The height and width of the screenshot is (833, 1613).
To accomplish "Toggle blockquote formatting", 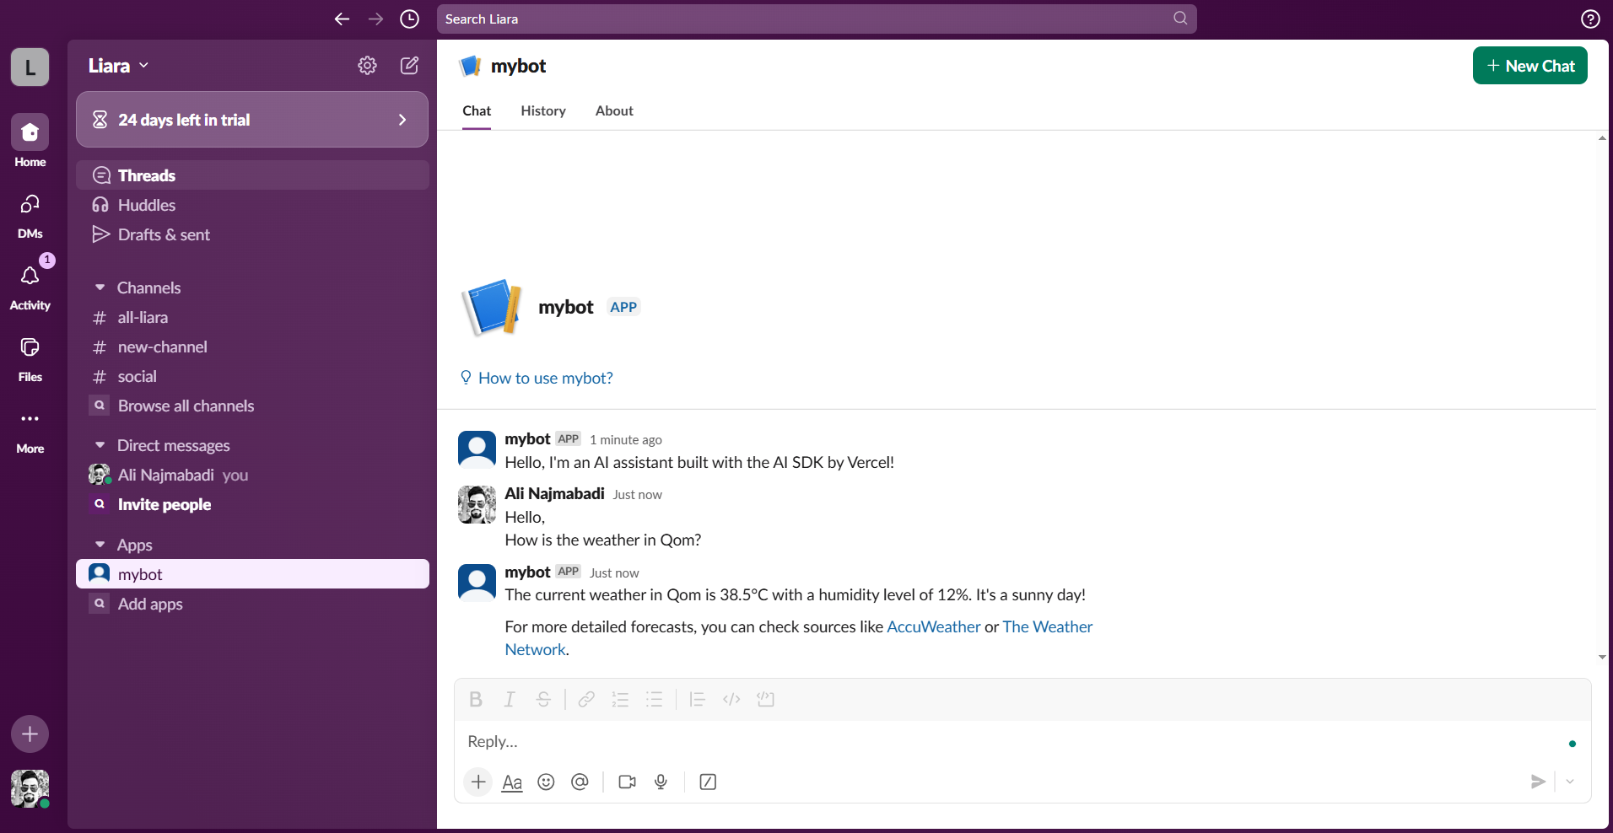I will pyautogui.click(x=697, y=699).
